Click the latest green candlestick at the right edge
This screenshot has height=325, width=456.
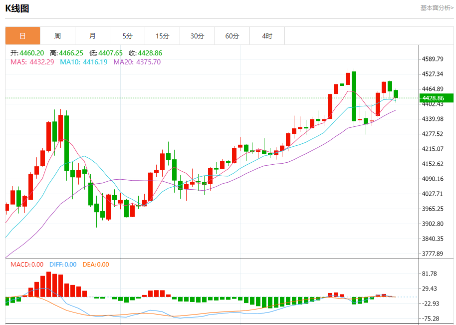click(396, 94)
